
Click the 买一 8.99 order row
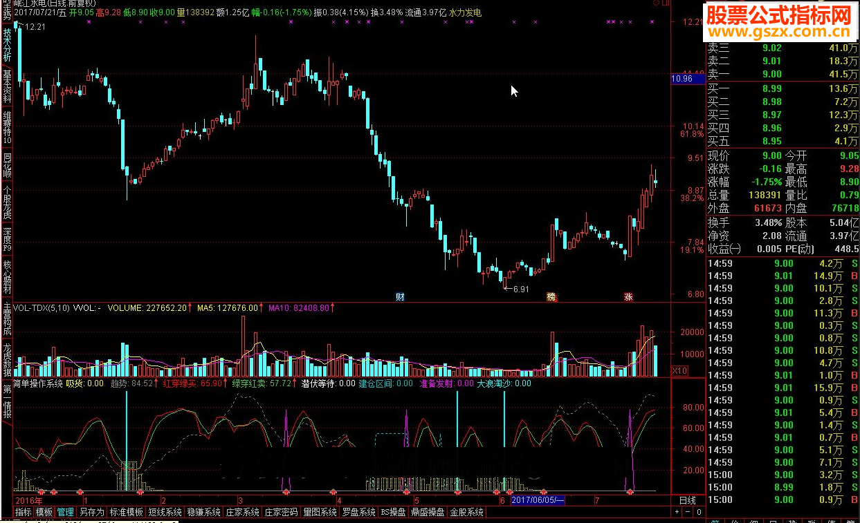783,88
